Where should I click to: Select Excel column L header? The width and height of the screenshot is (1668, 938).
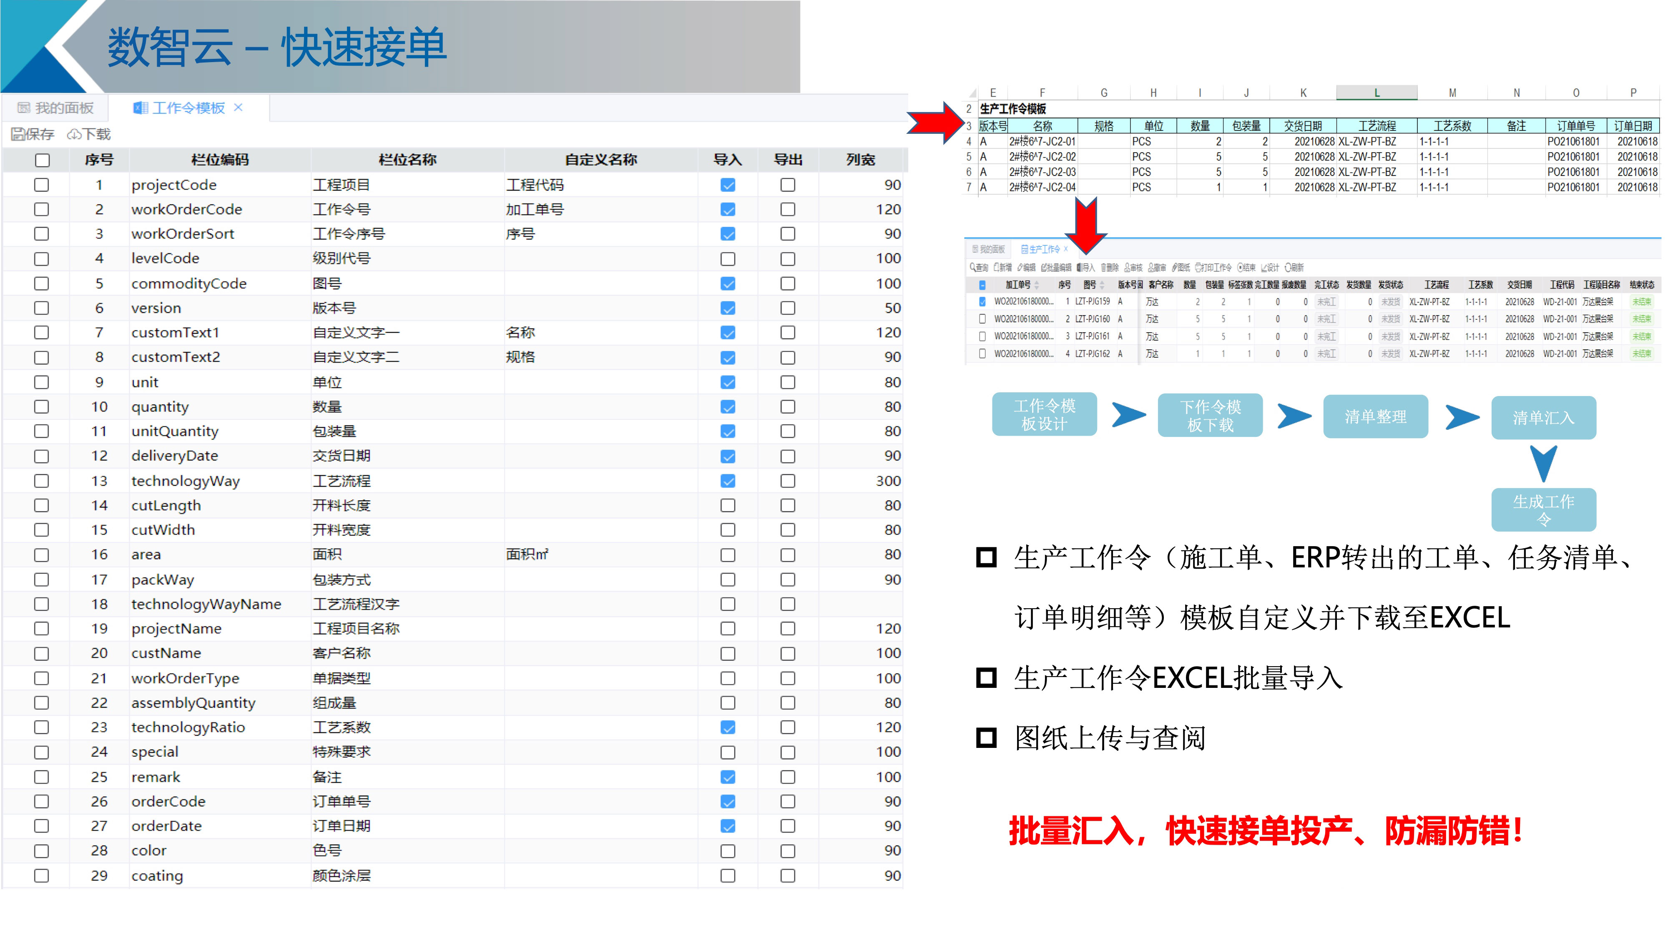[1377, 93]
